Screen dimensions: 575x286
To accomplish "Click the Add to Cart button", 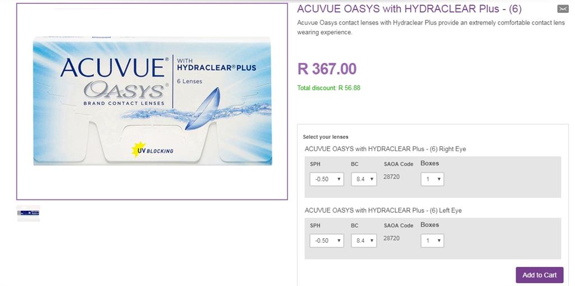I will 540,275.
